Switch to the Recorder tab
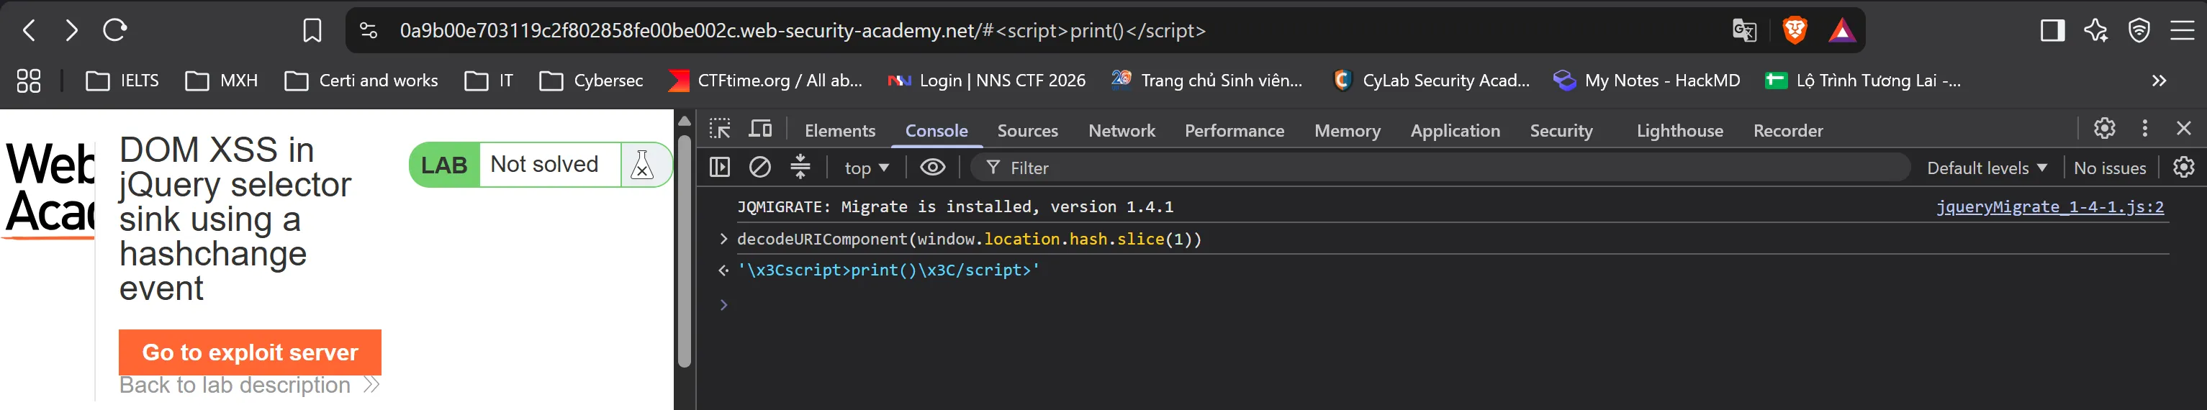2207x410 pixels. point(1788,131)
